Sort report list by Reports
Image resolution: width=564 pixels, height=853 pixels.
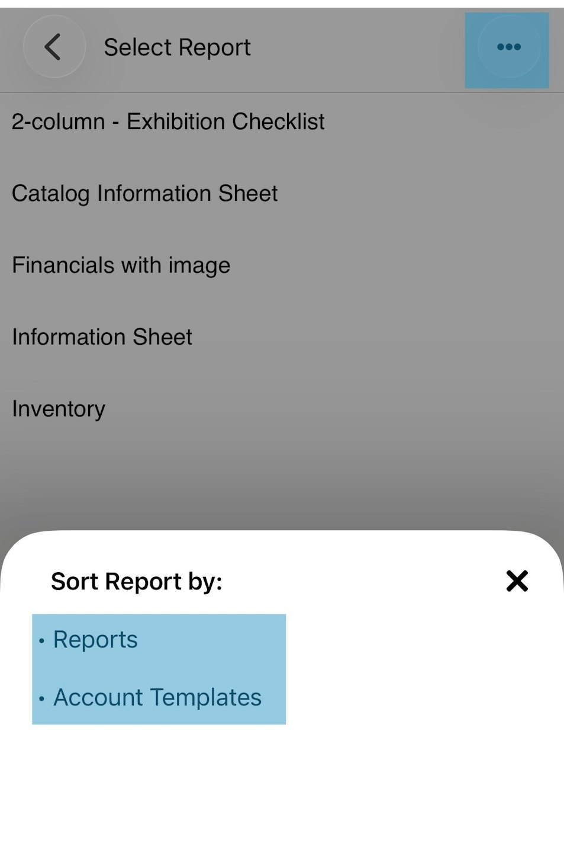(x=95, y=640)
